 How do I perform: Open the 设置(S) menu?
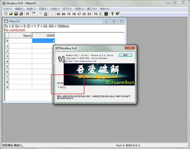pos(43,9)
